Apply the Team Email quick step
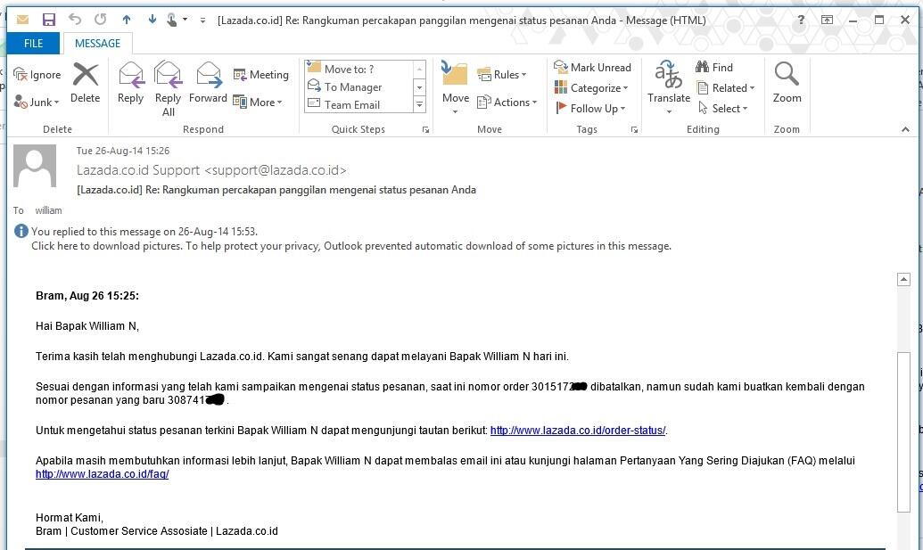 click(359, 104)
